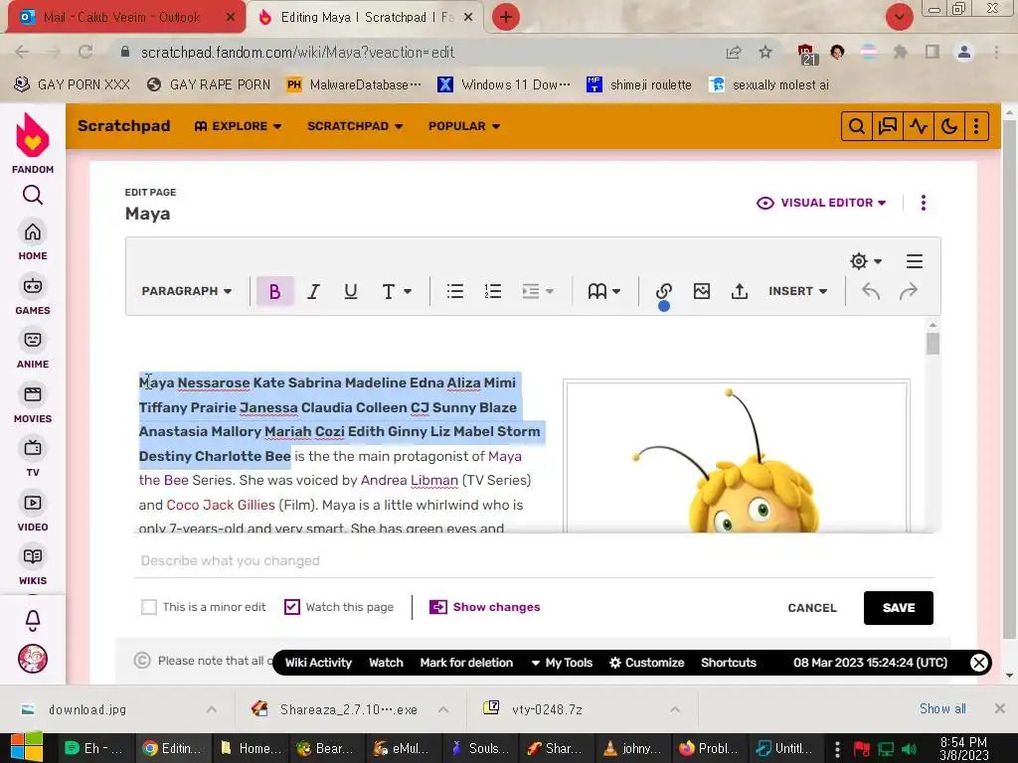This screenshot has width=1018, height=763.
Task: Open the cite/reference book dropdown
Action: point(603,291)
